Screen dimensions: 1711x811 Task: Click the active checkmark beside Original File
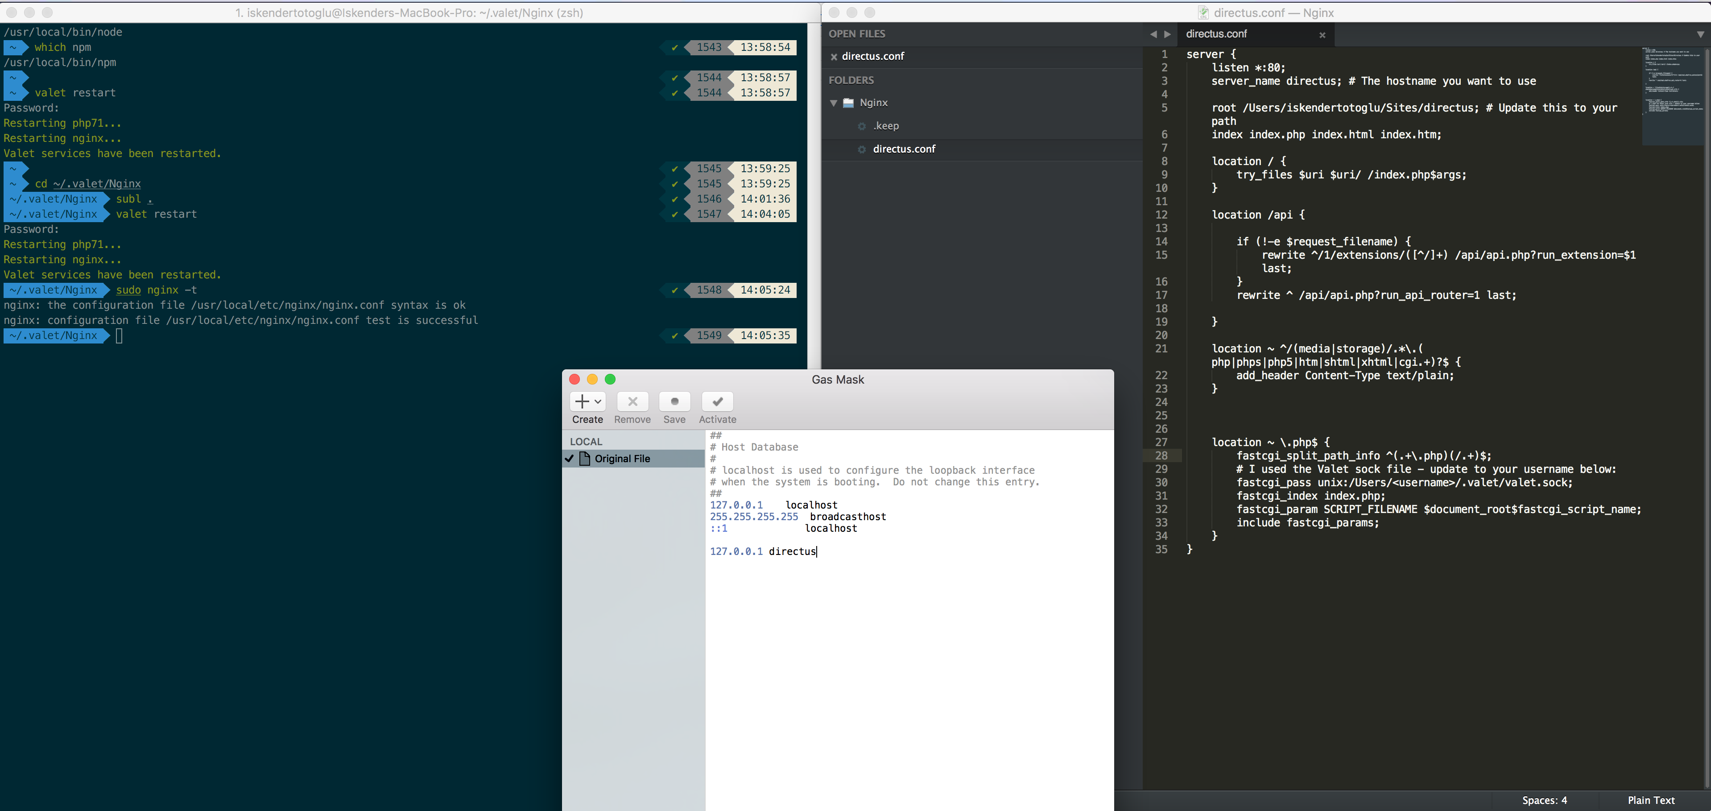coord(569,458)
